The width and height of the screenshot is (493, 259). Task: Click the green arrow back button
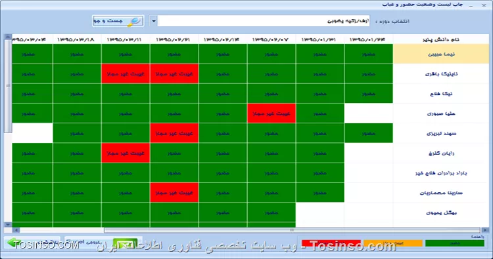click(x=32, y=243)
